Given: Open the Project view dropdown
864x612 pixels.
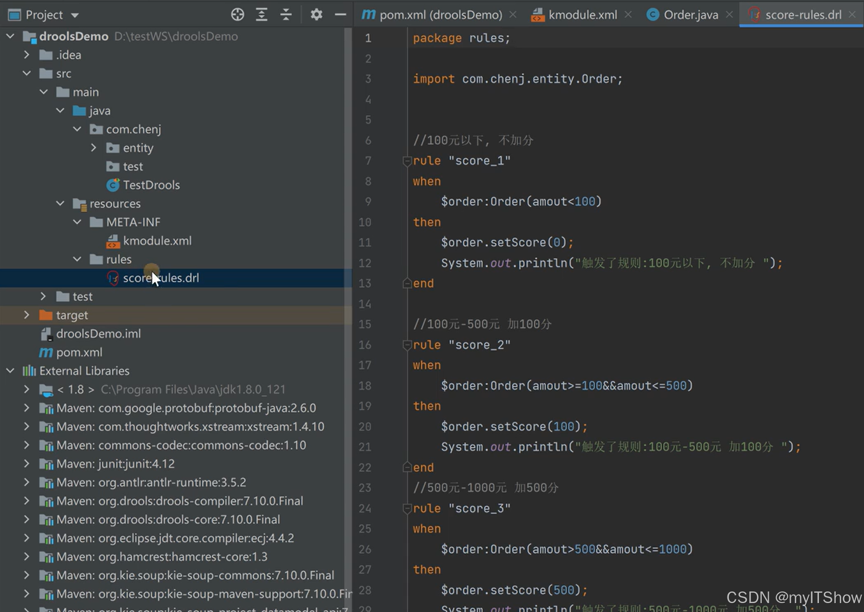Looking at the screenshot, I should point(75,15).
